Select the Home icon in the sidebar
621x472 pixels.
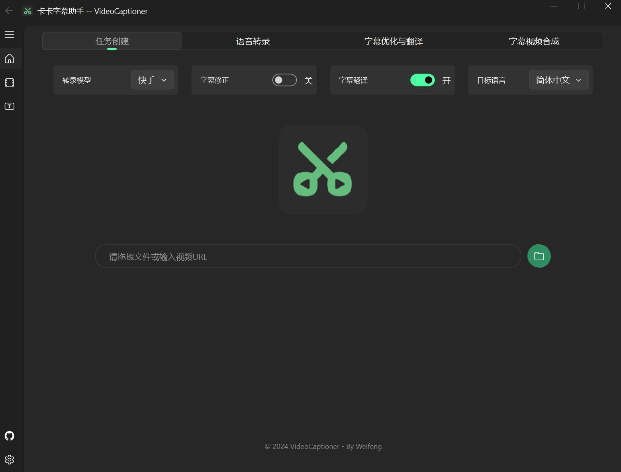point(9,59)
